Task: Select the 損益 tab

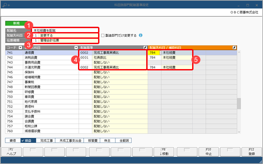Action: [x=28, y=140]
